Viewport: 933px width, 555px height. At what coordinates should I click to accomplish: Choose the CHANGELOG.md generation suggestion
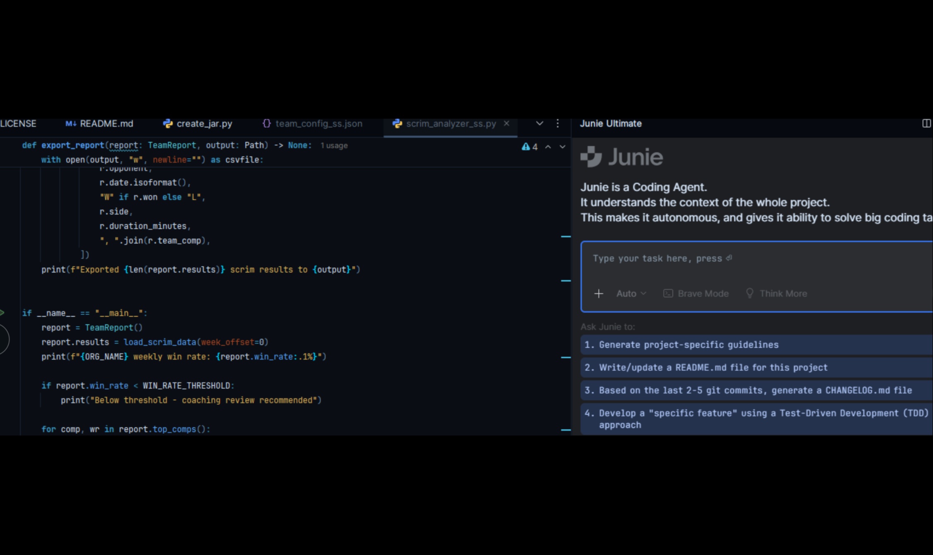[756, 390]
